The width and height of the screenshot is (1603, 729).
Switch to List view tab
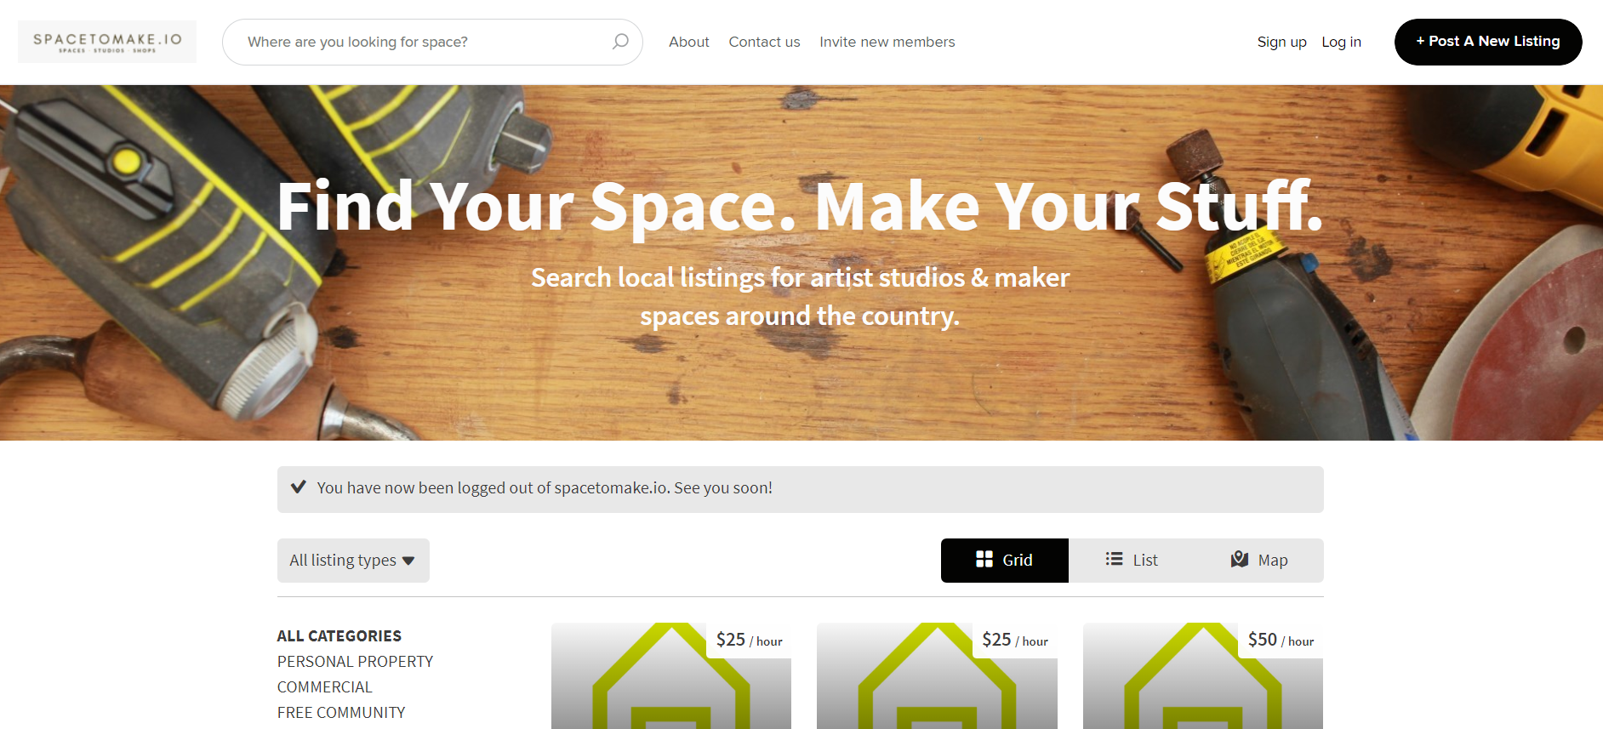click(1132, 561)
